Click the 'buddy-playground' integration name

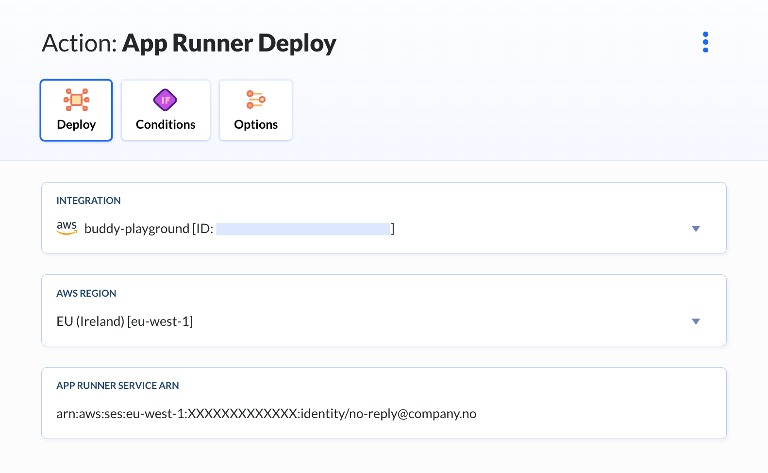[x=137, y=229]
